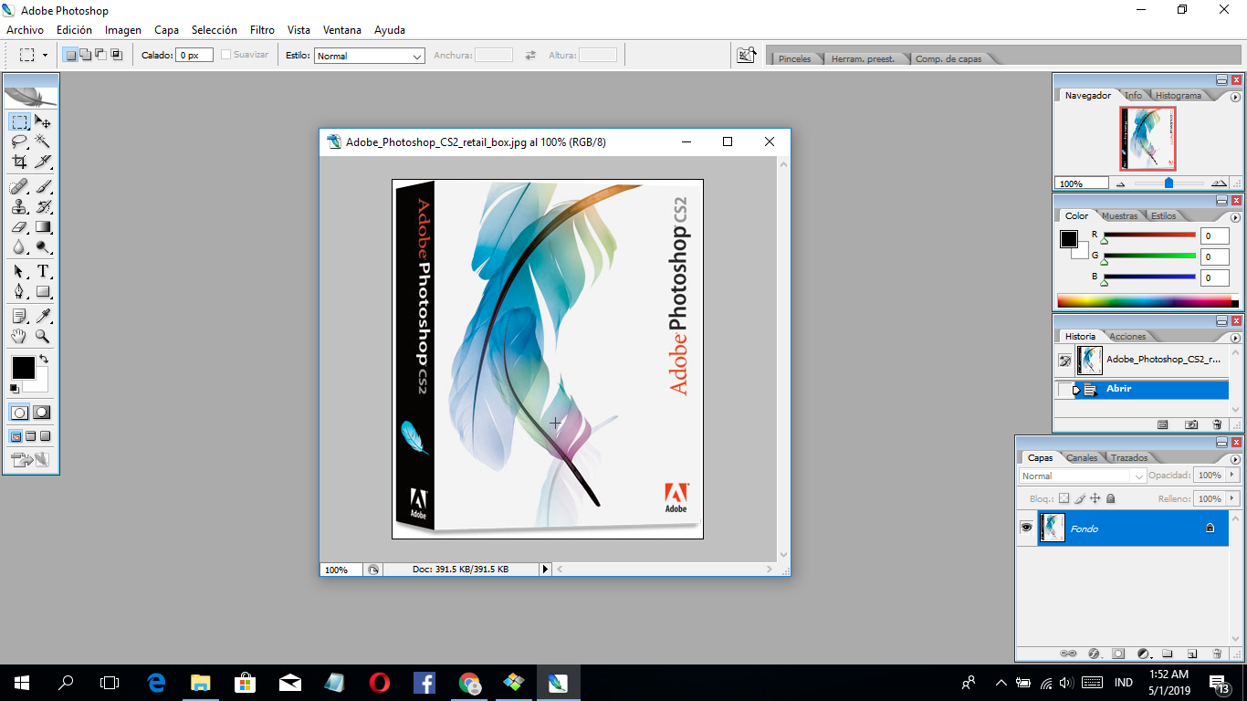
Task: Open the Archivo menu
Action: pos(25,30)
